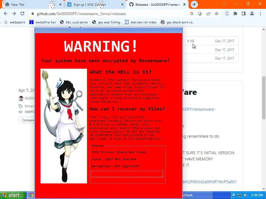Click the 'What the HELL is it?' heading
Image resolution: width=266 pixels, height=199 pixels.
tap(121, 72)
